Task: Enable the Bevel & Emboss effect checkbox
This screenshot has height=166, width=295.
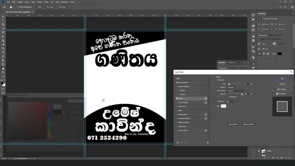Action: point(177,87)
